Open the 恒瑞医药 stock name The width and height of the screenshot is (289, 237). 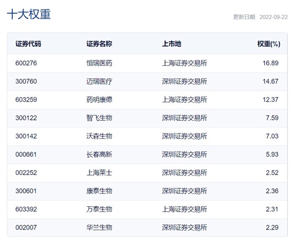(x=99, y=63)
